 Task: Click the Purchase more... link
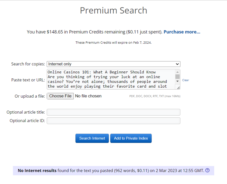tap(182, 32)
